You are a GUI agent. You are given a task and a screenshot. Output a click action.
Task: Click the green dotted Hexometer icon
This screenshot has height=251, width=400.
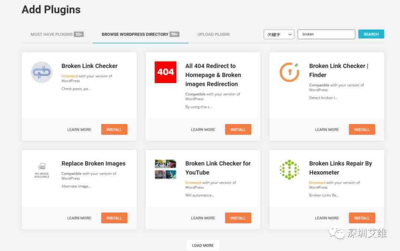pos(289,170)
